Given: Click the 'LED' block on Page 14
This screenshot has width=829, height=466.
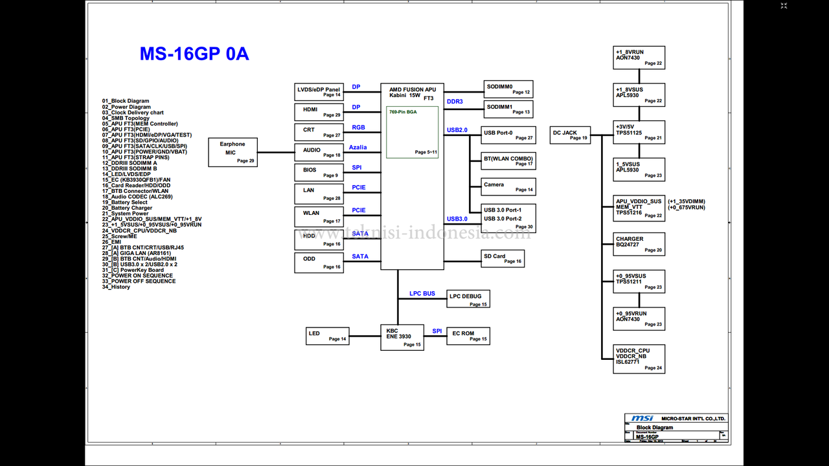Looking at the screenshot, I should [328, 336].
